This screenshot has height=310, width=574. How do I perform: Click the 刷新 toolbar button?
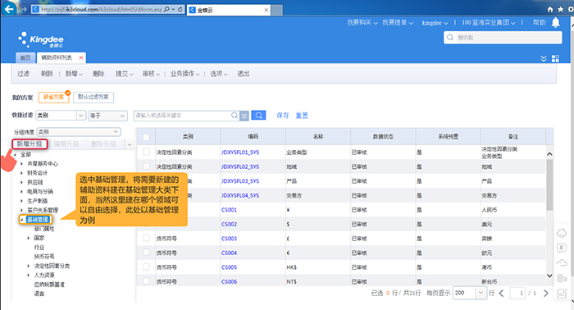pyautogui.click(x=47, y=74)
